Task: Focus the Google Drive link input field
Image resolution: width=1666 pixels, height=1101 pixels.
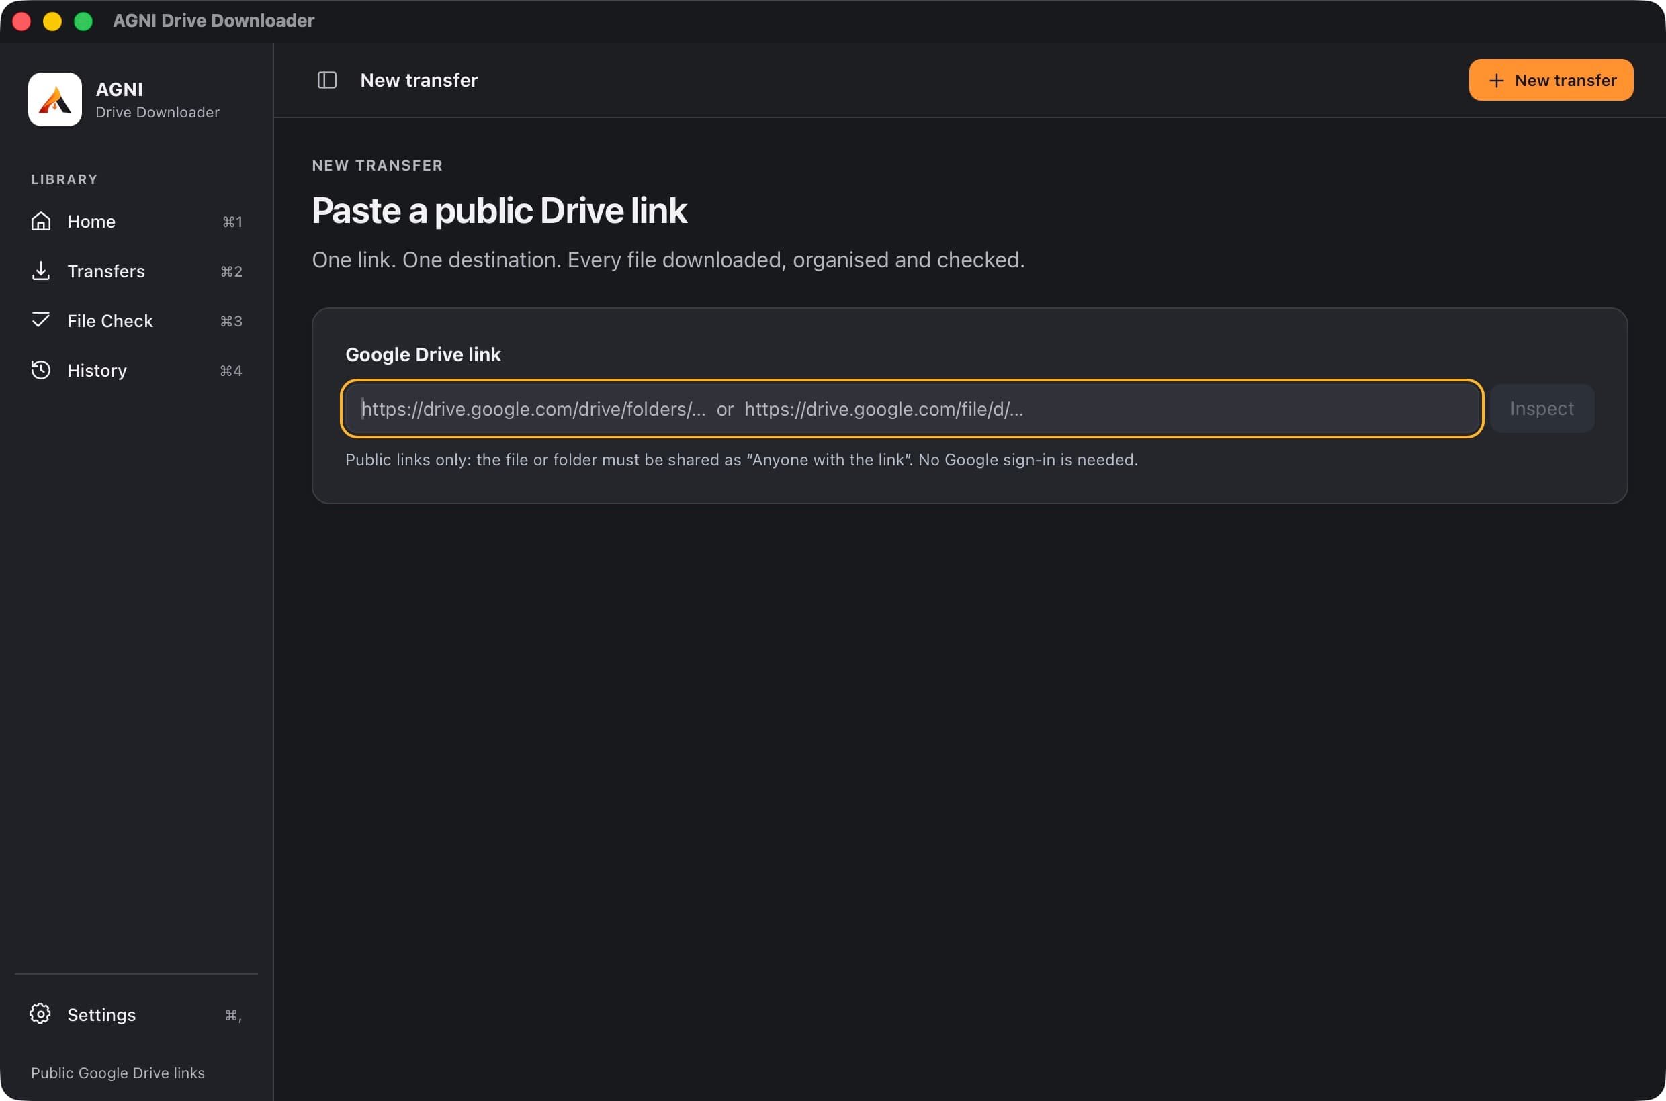Action: (912, 409)
